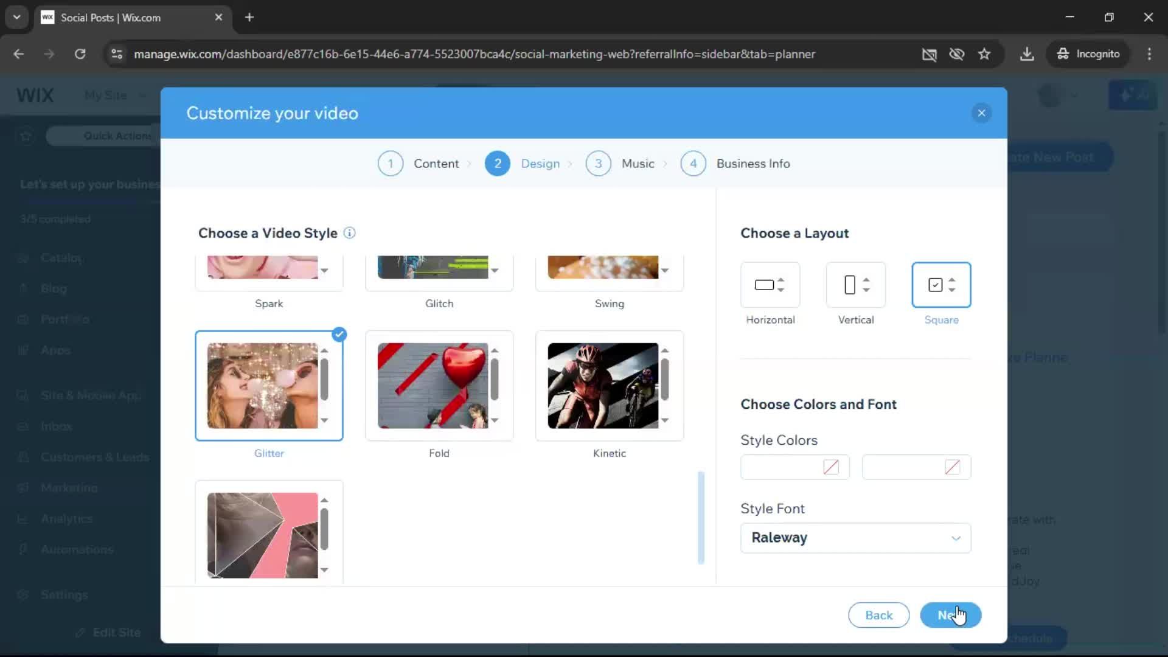Click step number 3 circle
Screen dimensions: 1168x657
coord(599,164)
